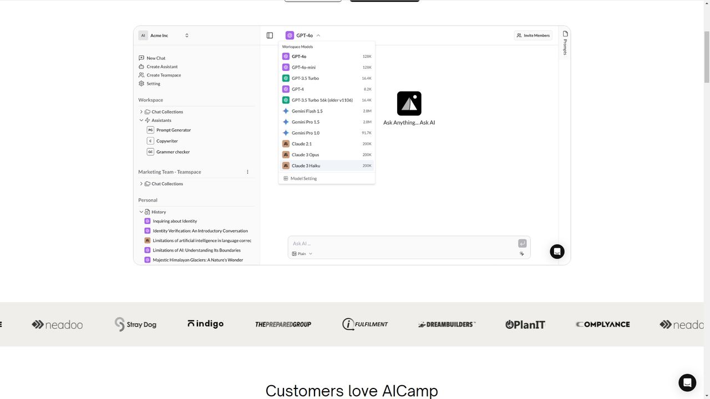Open chat Inquiring about Identity
This screenshot has height=399, width=710.
tap(171, 221)
